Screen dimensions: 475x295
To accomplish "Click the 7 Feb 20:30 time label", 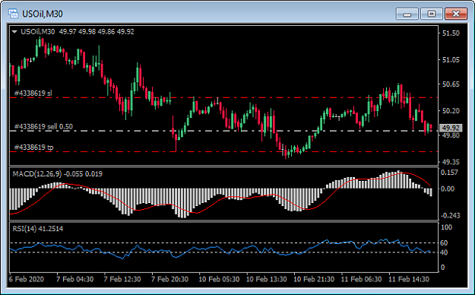I will click(x=169, y=279).
